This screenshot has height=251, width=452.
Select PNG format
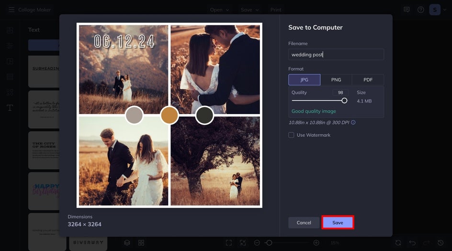coord(336,80)
